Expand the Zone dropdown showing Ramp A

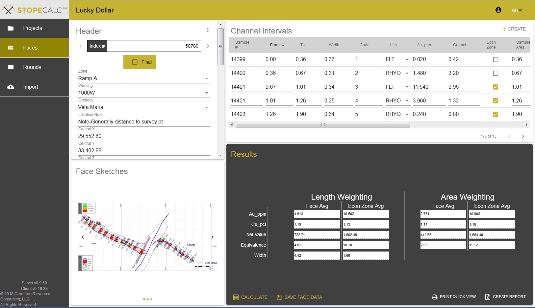click(x=144, y=78)
